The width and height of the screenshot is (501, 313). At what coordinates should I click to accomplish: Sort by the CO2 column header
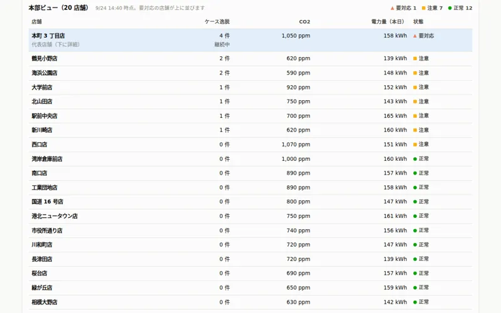click(x=304, y=22)
